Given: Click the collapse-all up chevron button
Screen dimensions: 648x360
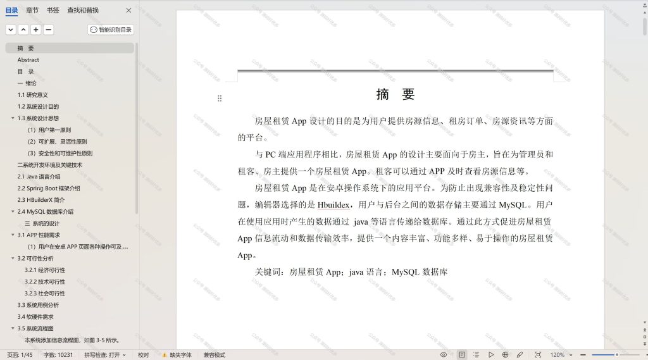Looking at the screenshot, I should point(23,30).
